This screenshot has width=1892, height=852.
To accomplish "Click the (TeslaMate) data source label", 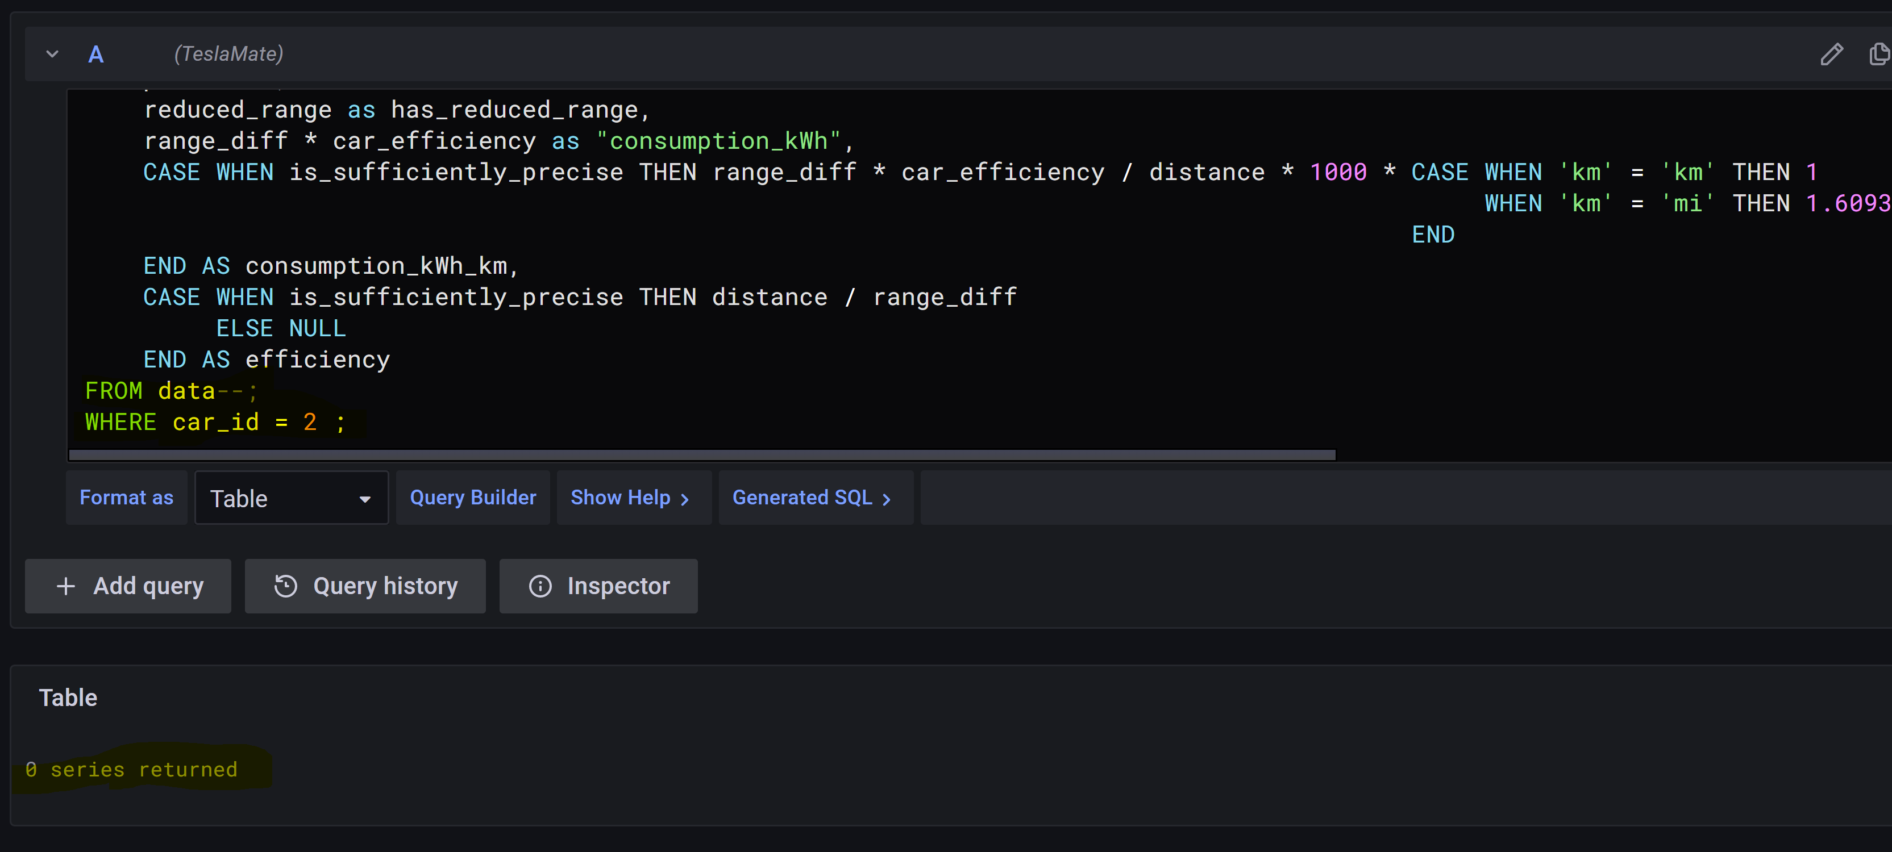I will coord(228,53).
